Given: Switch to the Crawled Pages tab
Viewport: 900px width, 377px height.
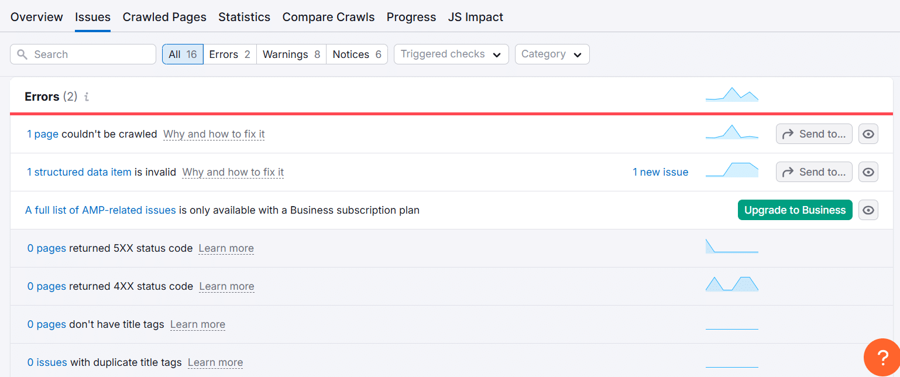Looking at the screenshot, I should pos(164,17).
